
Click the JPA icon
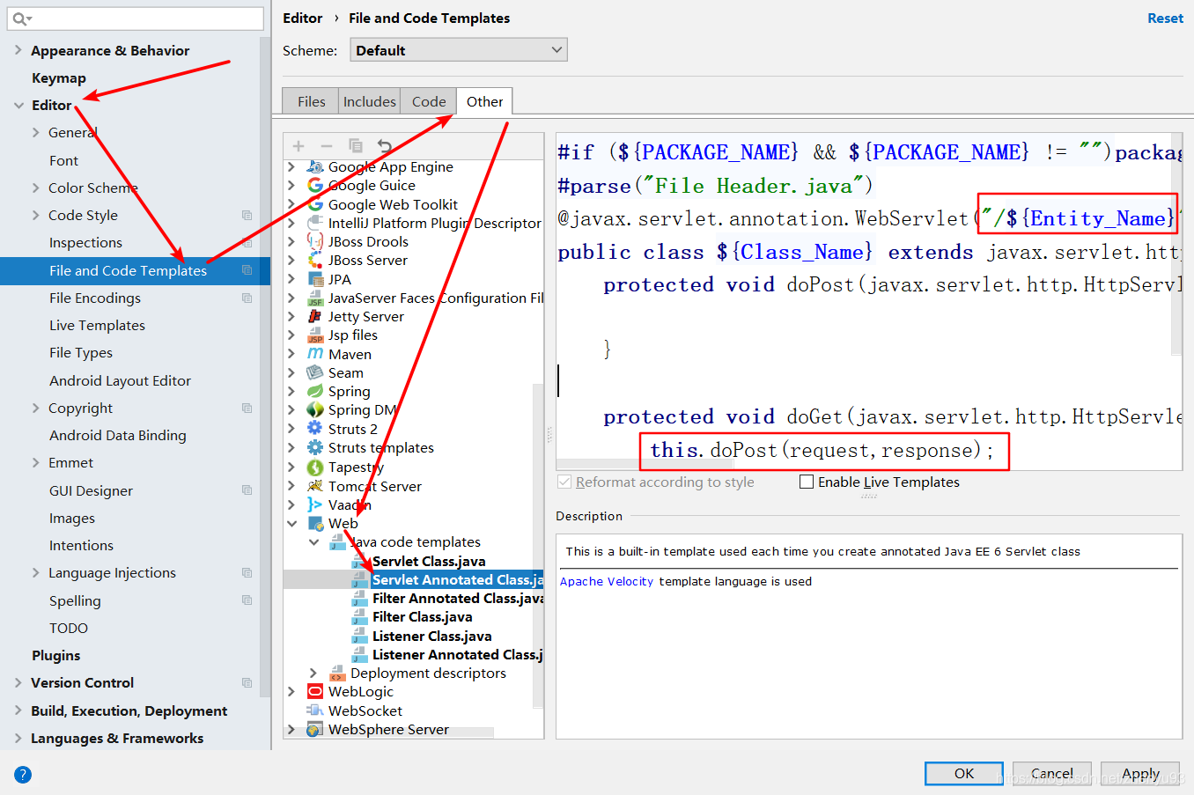(x=315, y=279)
